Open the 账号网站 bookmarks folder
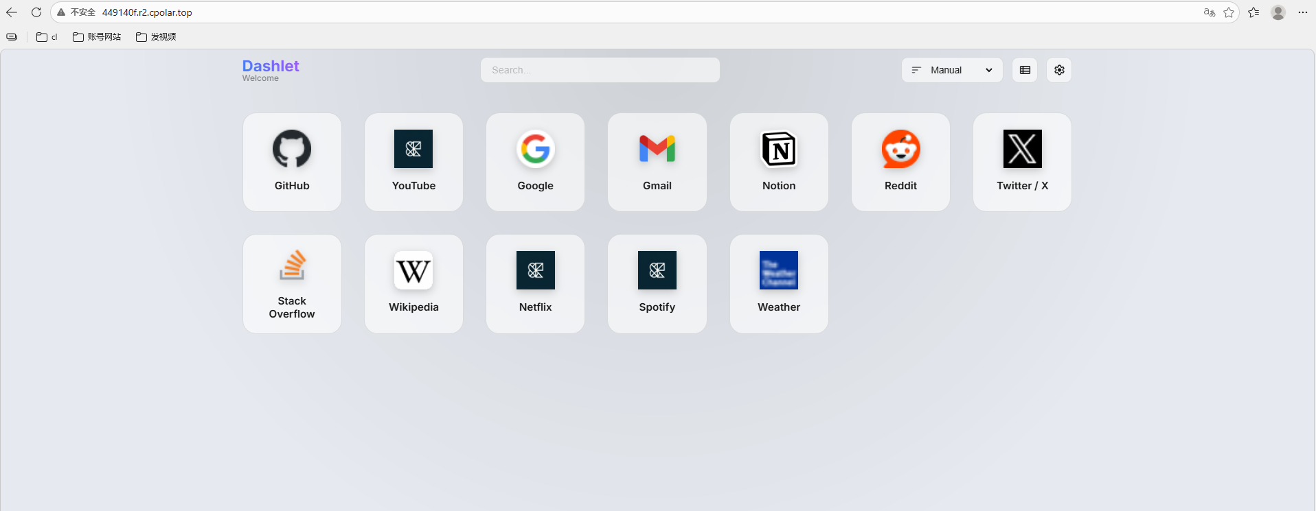The width and height of the screenshot is (1316, 511). tap(97, 37)
